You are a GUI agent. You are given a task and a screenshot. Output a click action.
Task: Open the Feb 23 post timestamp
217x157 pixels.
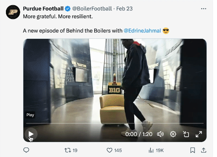tap(124, 9)
